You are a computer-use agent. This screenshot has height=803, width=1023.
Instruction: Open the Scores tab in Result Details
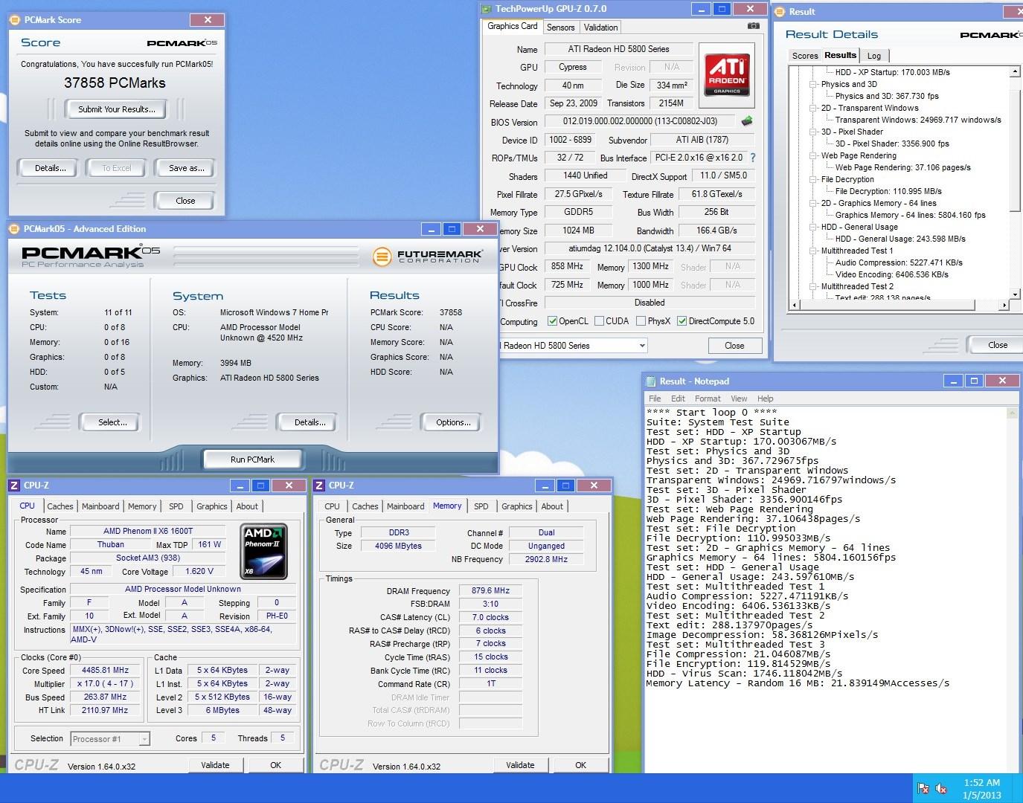pyautogui.click(x=804, y=56)
